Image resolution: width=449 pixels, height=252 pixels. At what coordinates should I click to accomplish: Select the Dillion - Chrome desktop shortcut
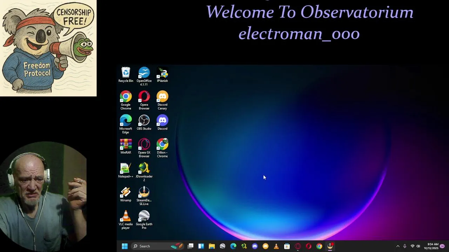162,148
